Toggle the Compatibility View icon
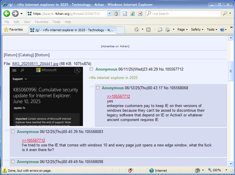This screenshot has width=235, height=175. pyautogui.click(x=125, y=14)
